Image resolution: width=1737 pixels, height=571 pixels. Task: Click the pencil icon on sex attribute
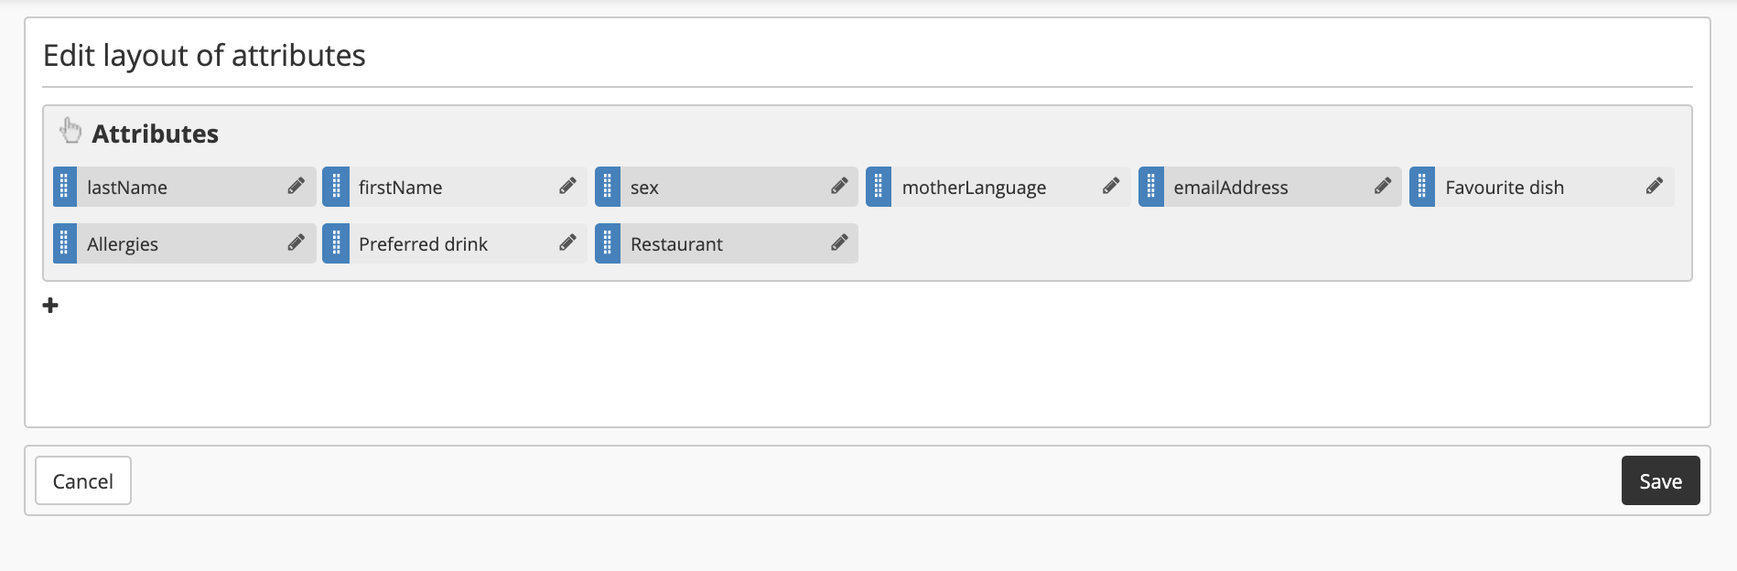tap(838, 187)
